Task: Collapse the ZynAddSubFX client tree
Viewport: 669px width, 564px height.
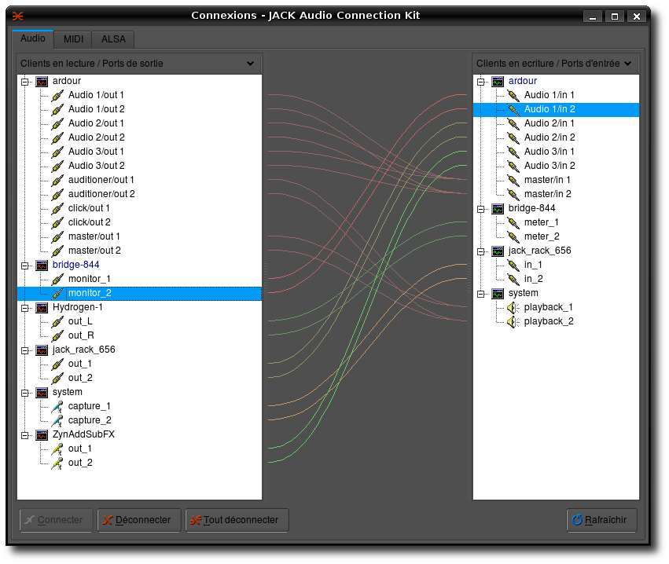Action: pyautogui.click(x=24, y=435)
